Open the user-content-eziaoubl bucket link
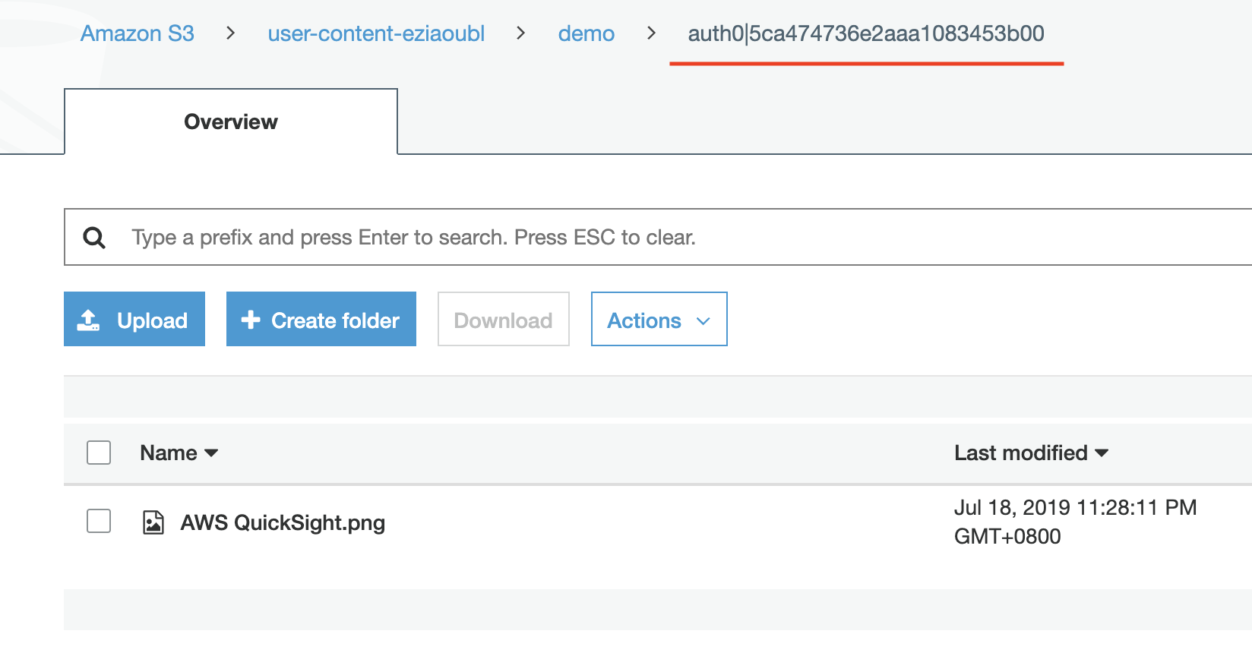1252x653 pixels. (376, 33)
